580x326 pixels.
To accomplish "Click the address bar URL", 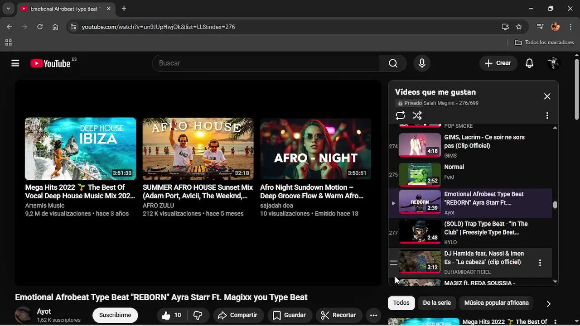I will point(158,27).
